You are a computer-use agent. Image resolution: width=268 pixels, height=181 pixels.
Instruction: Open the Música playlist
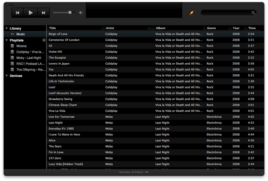[21, 46]
